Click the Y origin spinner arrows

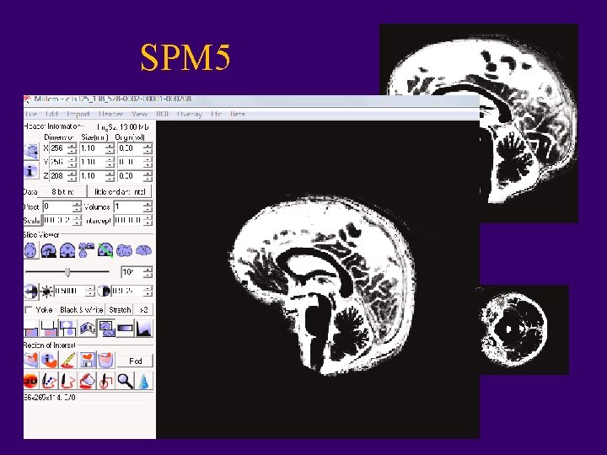pos(148,162)
